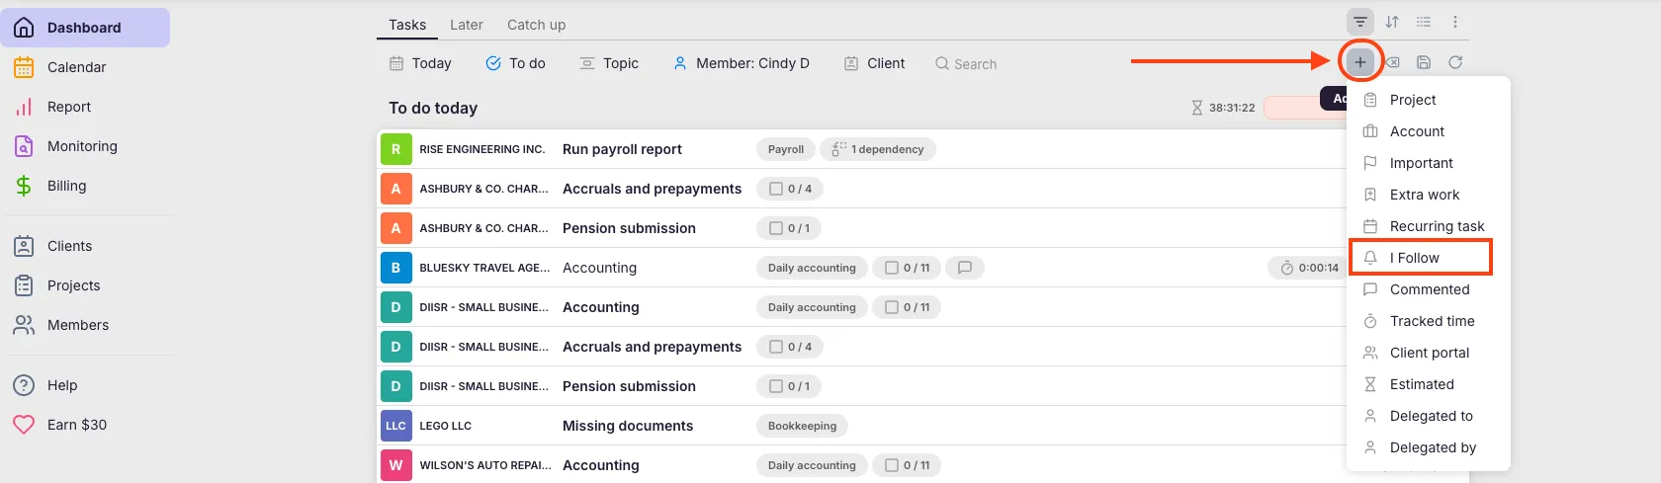Open the three-dot more options menu
The height and width of the screenshot is (483, 1661).
pyautogui.click(x=1455, y=22)
